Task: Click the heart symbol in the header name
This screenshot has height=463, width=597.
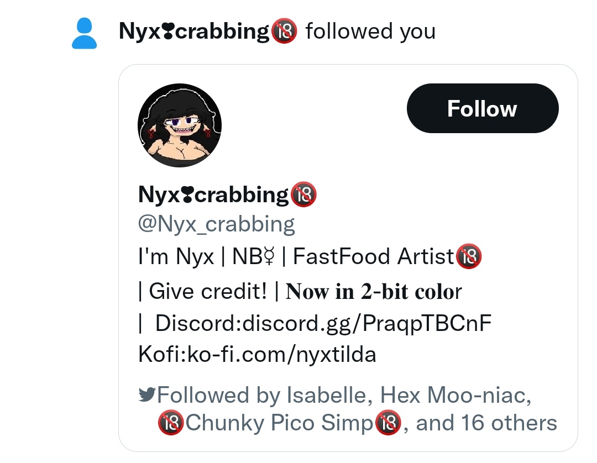Action: click(168, 31)
